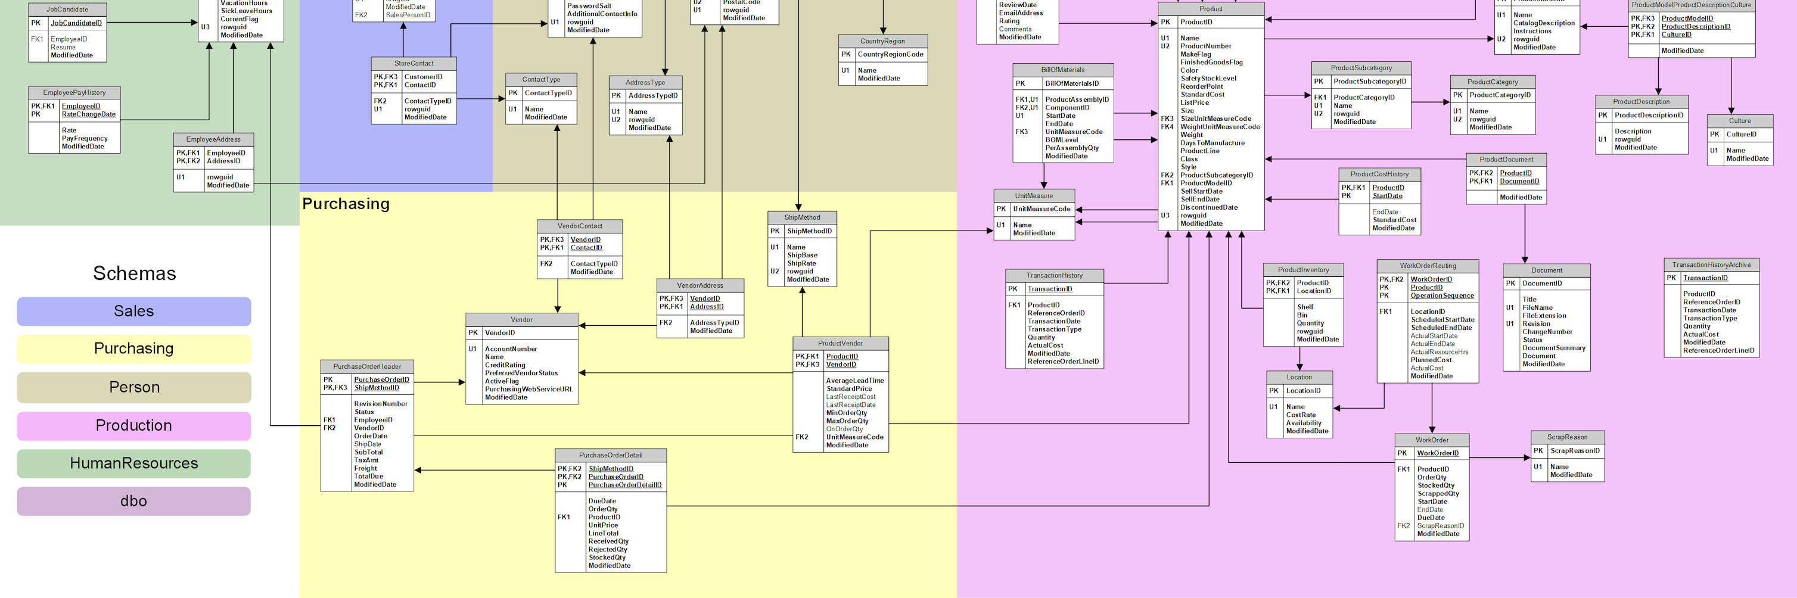Select the ScrapReason table
Viewport: 1797px width, 598px height.
coord(1567,437)
